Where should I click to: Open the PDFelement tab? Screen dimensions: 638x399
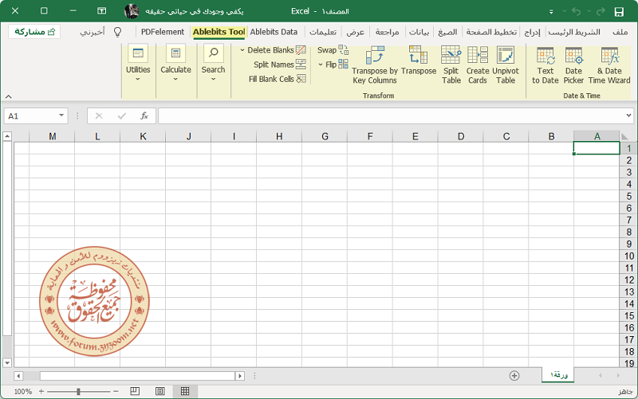[x=163, y=32]
